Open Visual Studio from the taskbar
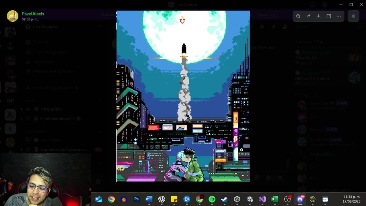Viewport: 366px width, 206px height. tap(262, 199)
